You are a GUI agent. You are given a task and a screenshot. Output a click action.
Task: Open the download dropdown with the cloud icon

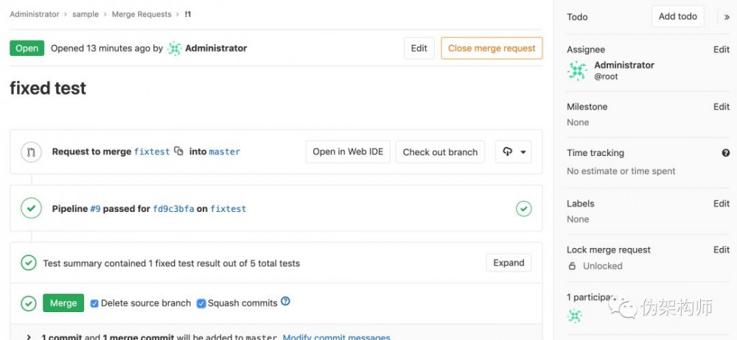coord(514,152)
